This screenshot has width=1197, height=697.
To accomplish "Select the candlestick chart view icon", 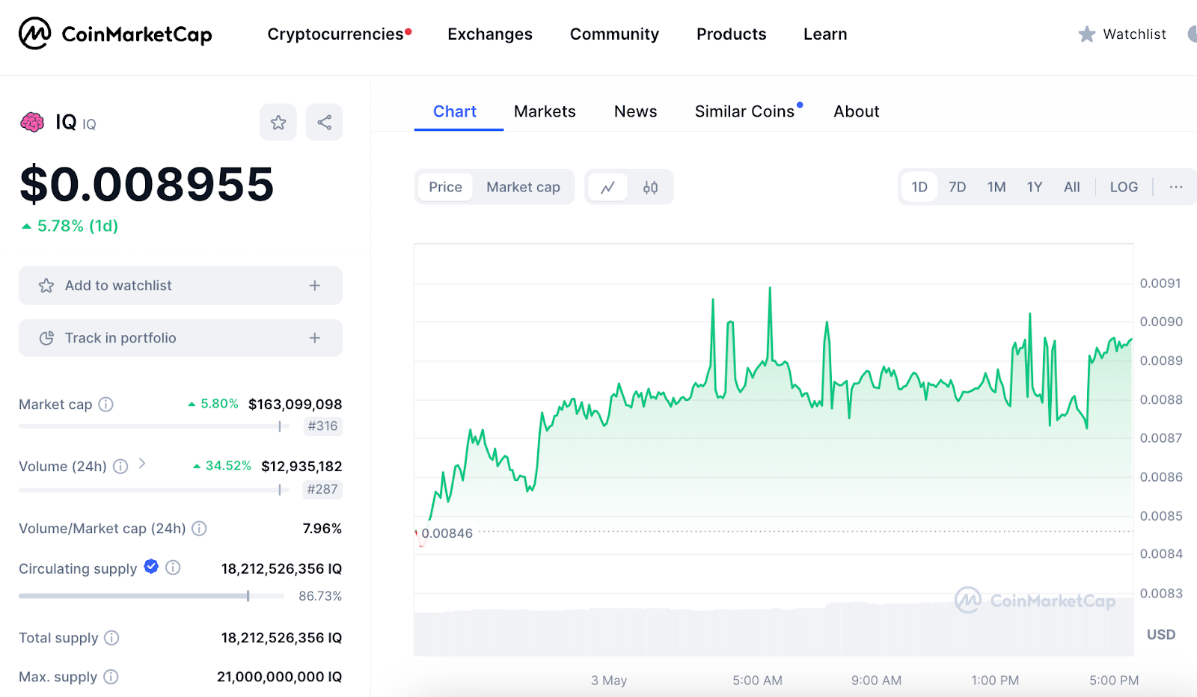I will pos(650,187).
